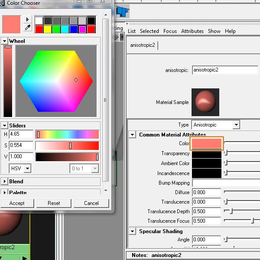Click the Translucence Focus slider
Screen dimensions: 260x260
(x=242, y=221)
